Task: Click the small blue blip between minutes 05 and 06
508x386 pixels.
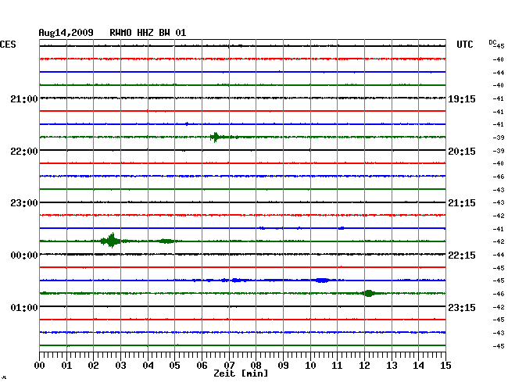Action: pyautogui.click(x=187, y=123)
